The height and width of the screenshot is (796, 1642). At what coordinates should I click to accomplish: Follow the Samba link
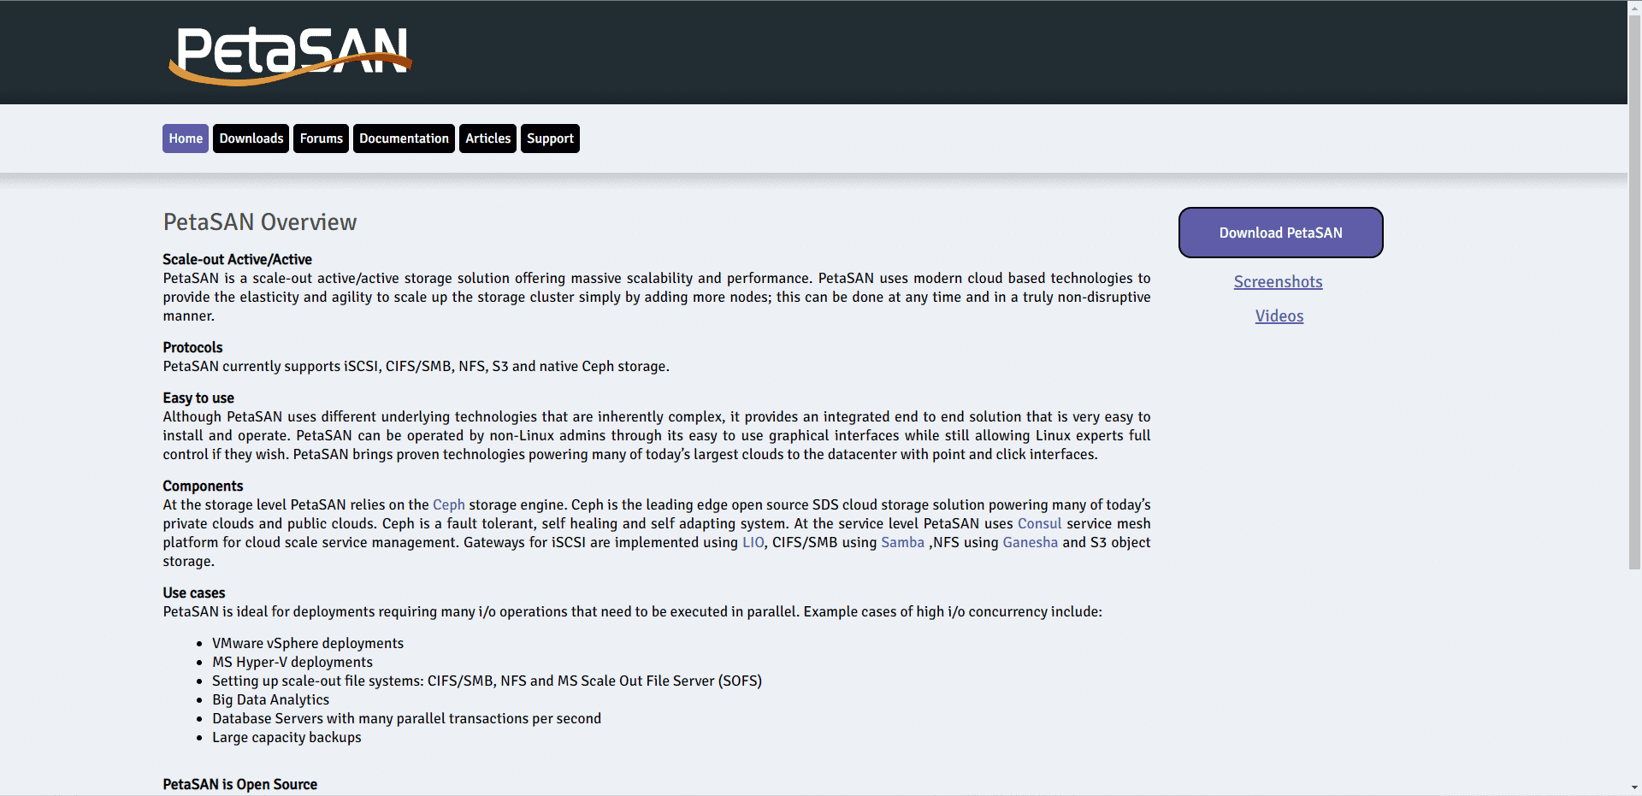tap(902, 542)
